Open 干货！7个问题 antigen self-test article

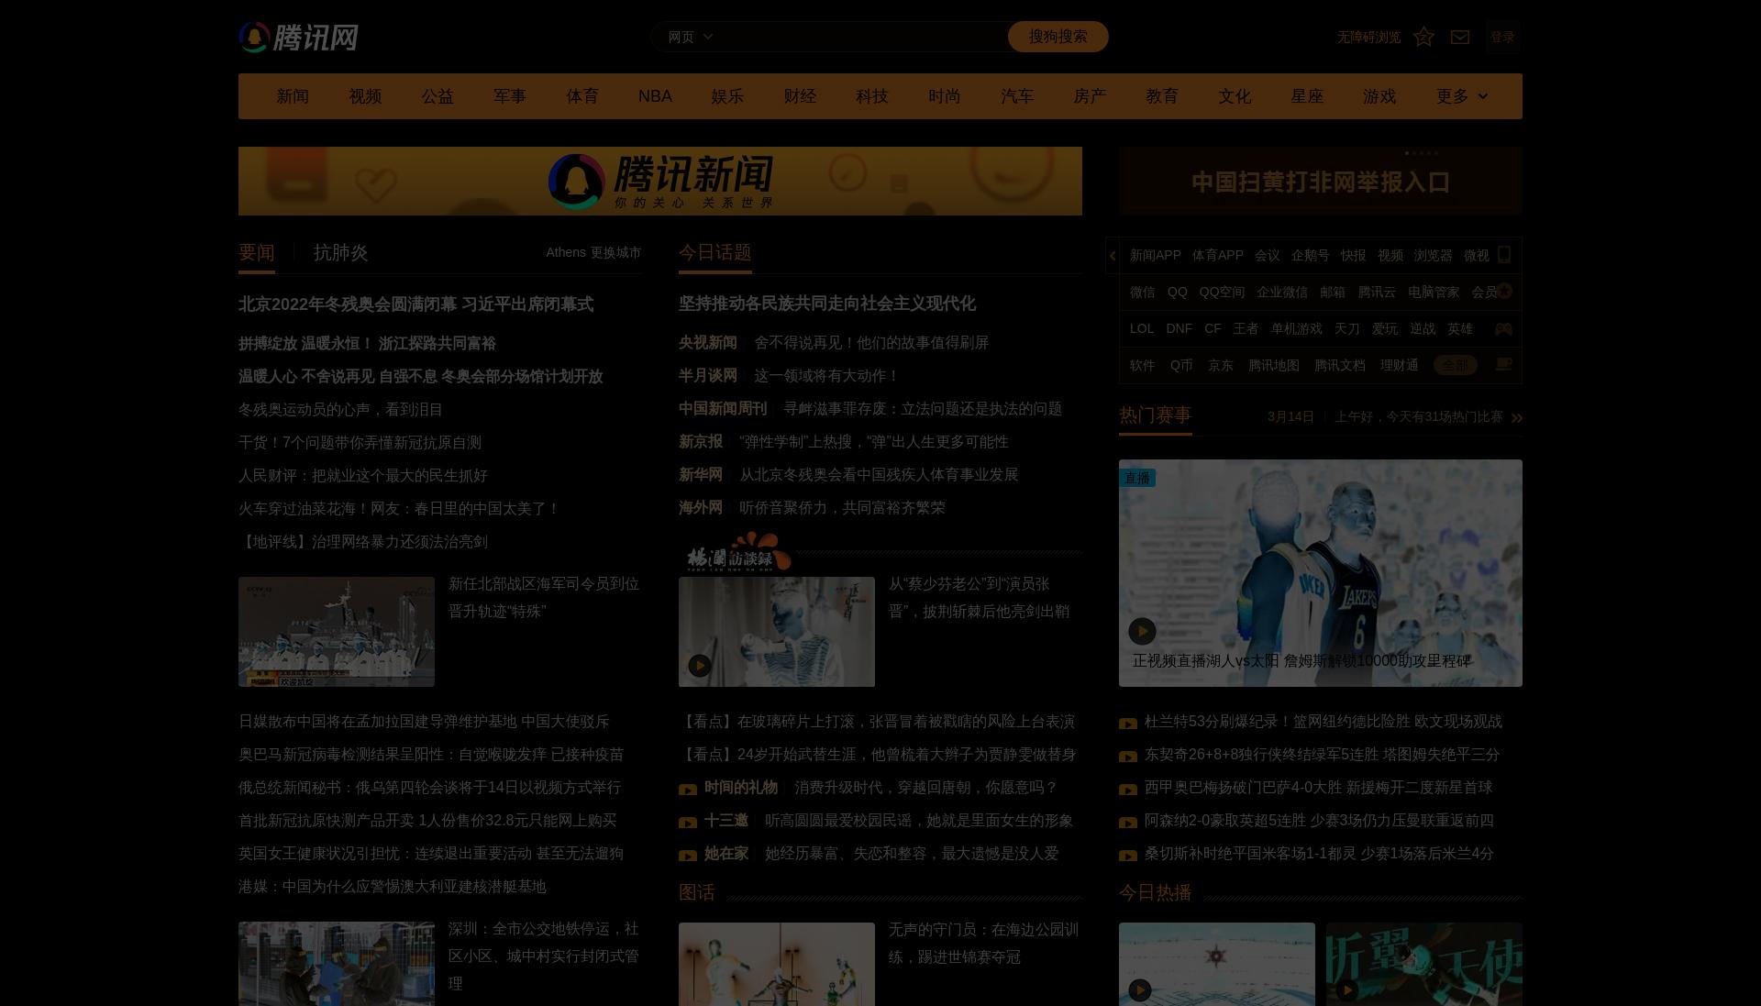[x=360, y=442]
